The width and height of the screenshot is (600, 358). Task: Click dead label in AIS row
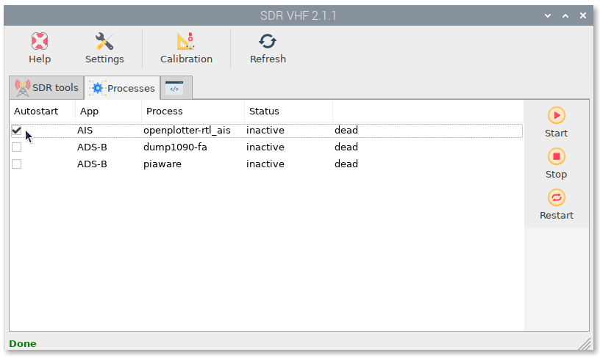point(346,130)
